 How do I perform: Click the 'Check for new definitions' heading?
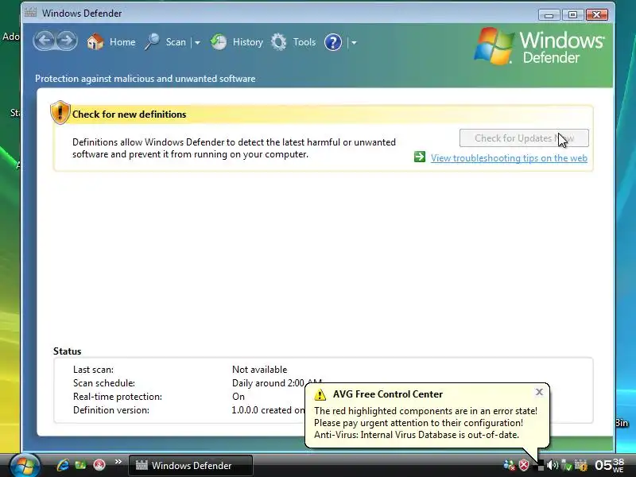click(129, 114)
